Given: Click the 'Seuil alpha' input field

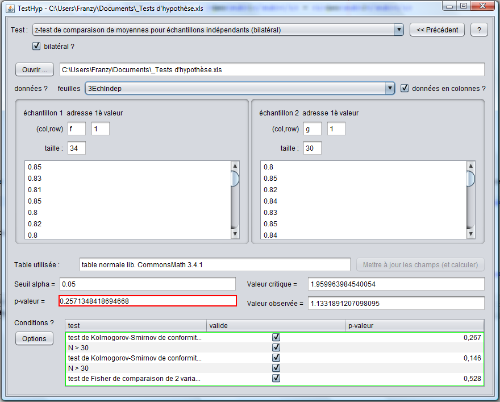Looking at the screenshot, I should pos(147,284).
